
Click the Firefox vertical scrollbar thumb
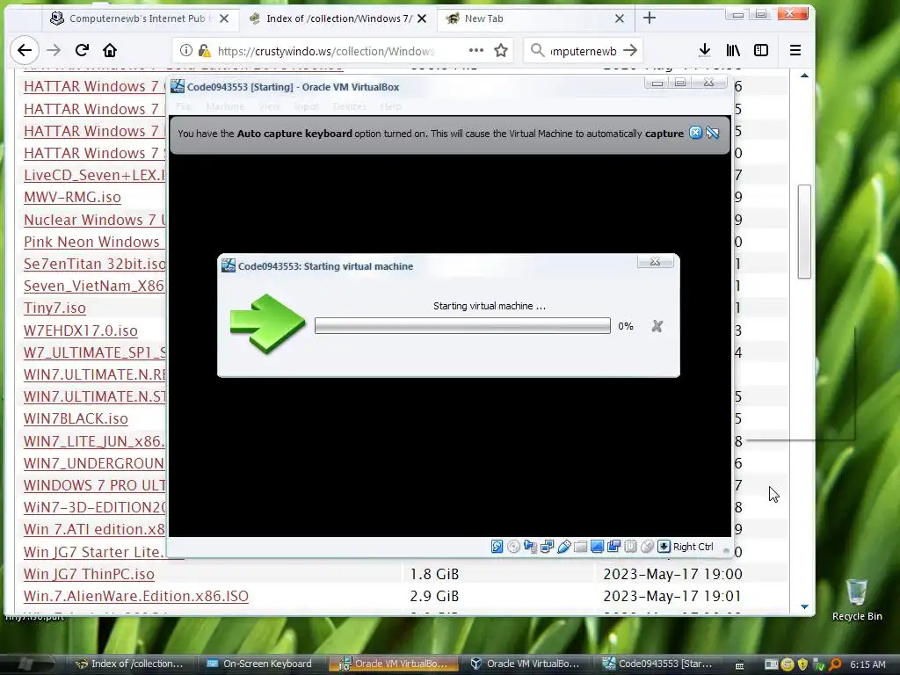[x=804, y=231]
